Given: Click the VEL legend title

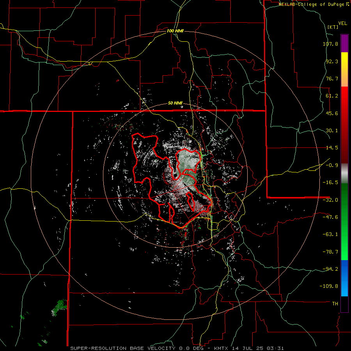Looking at the screenshot, I should point(342,23).
